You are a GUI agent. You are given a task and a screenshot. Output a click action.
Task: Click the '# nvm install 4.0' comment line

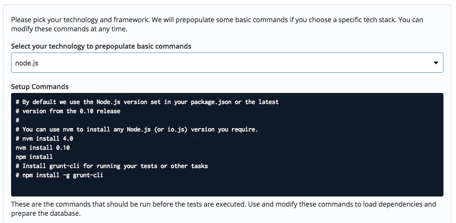(44, 138)
